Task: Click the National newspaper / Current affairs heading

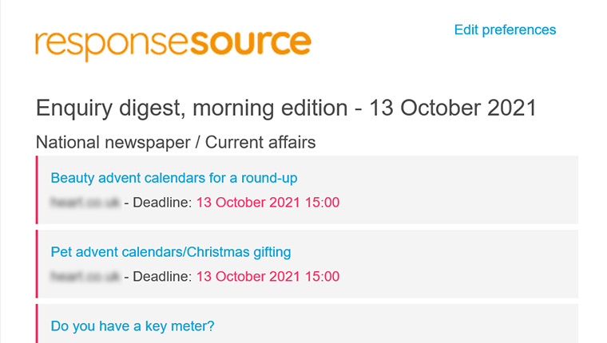Action: (176, 142)
